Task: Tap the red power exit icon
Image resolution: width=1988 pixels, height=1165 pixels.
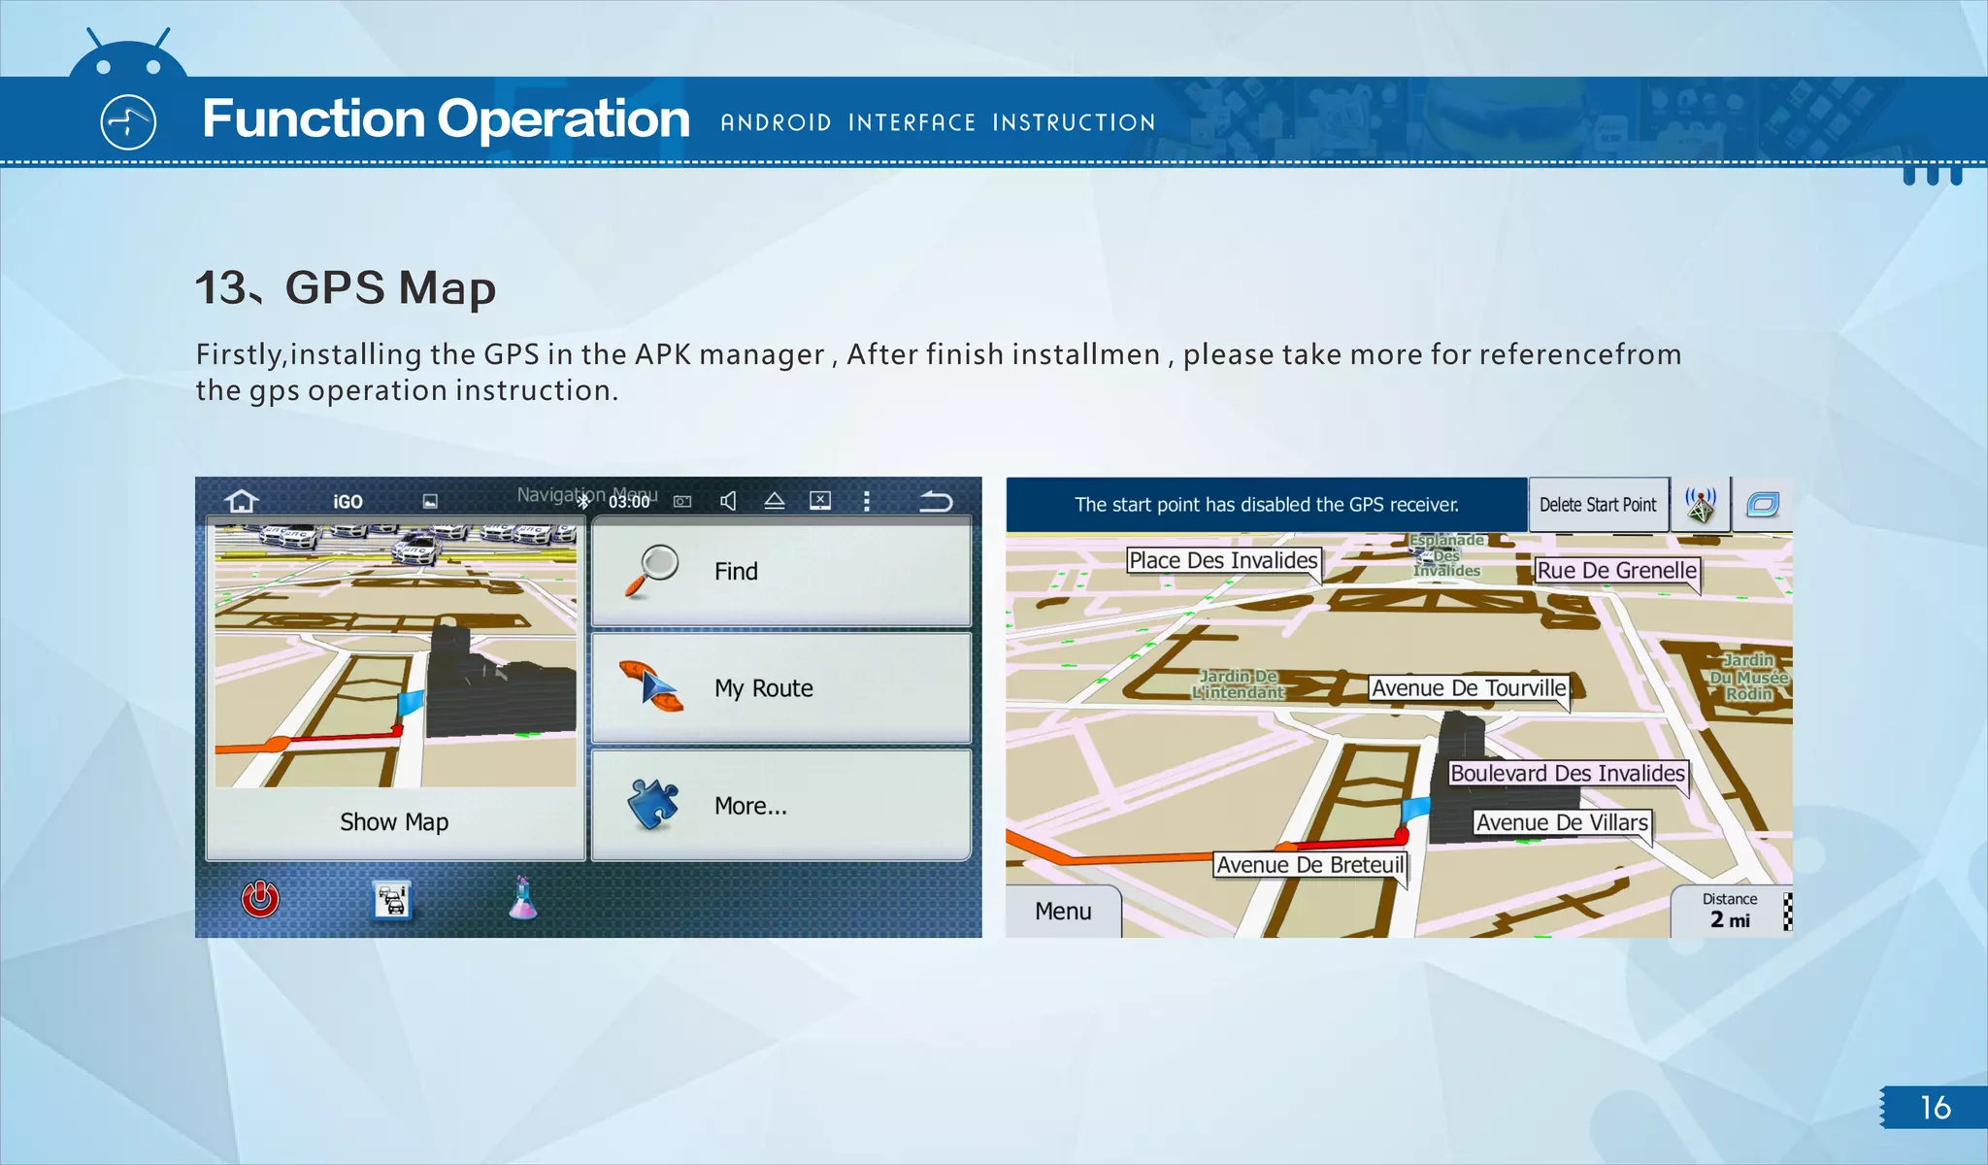Action: 260,898
